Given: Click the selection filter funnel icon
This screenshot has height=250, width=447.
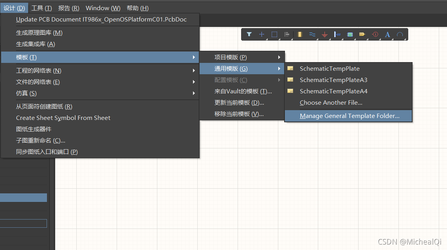Looking at the screenshot, I should [x=249, y=34].
